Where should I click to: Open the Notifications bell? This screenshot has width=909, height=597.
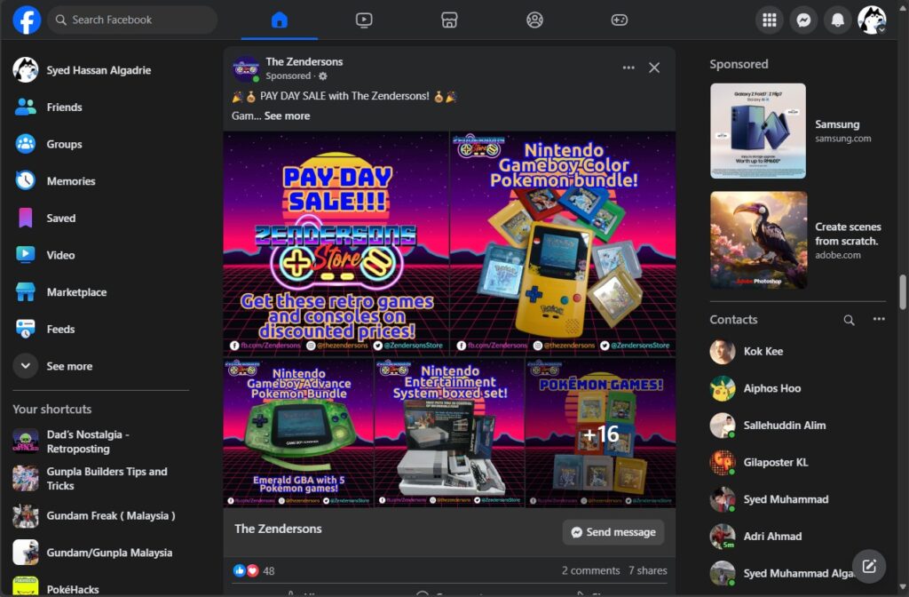click(x=838, y=20)
